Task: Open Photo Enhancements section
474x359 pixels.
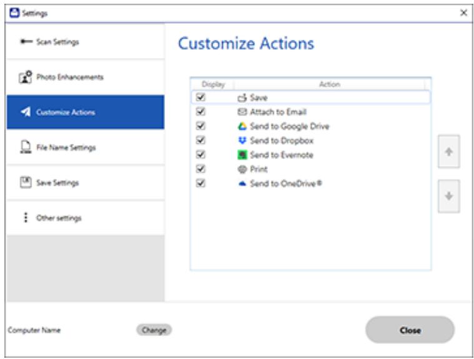Action: (86, 77)
